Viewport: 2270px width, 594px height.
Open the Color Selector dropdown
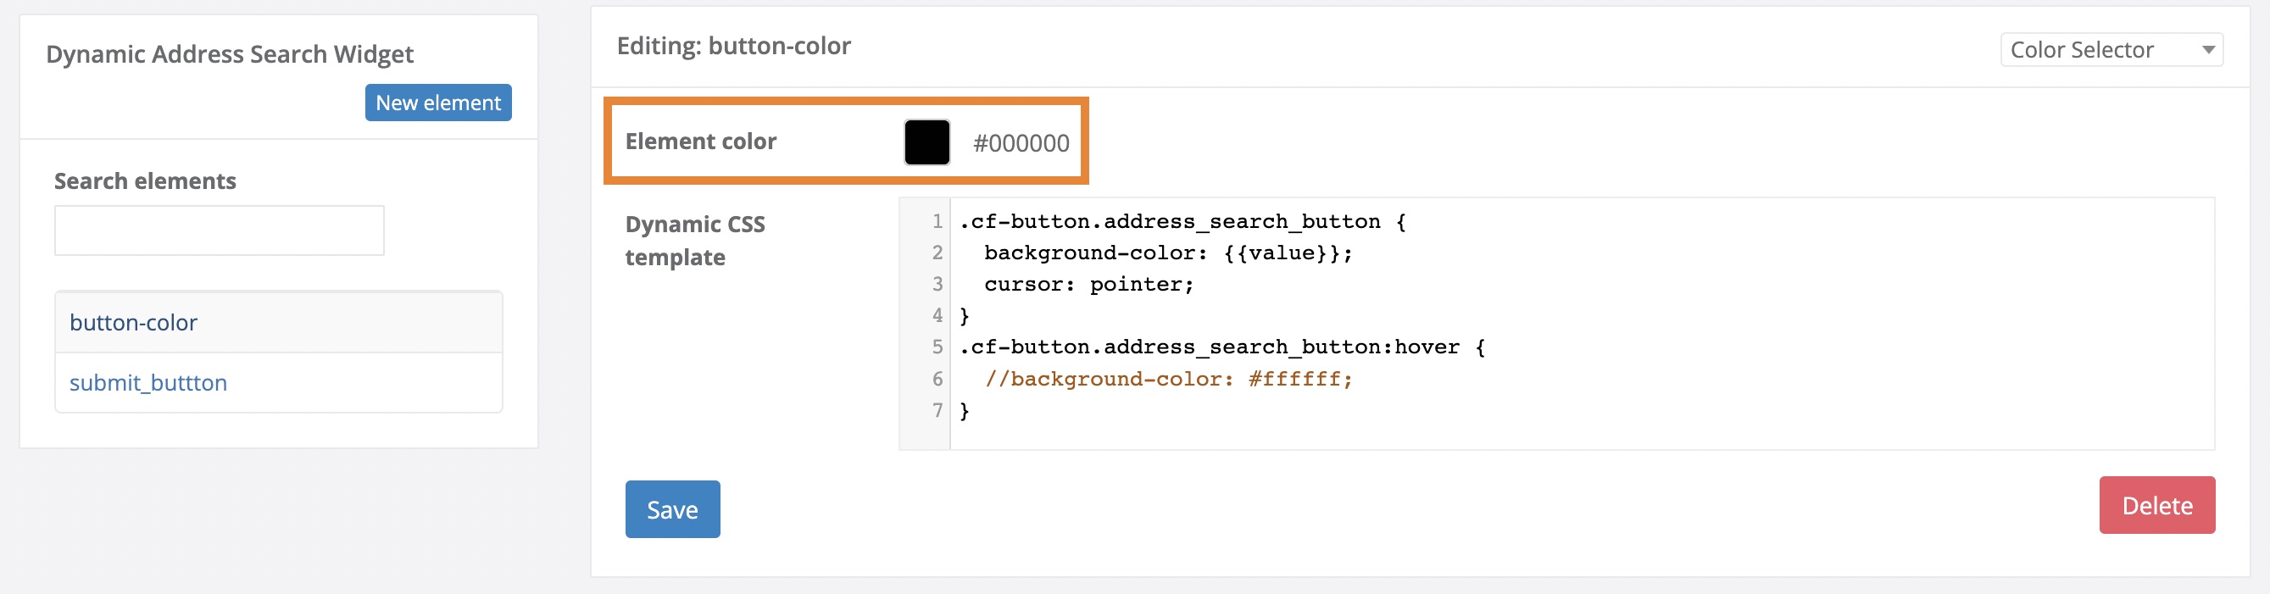[x=2111, y=49]
